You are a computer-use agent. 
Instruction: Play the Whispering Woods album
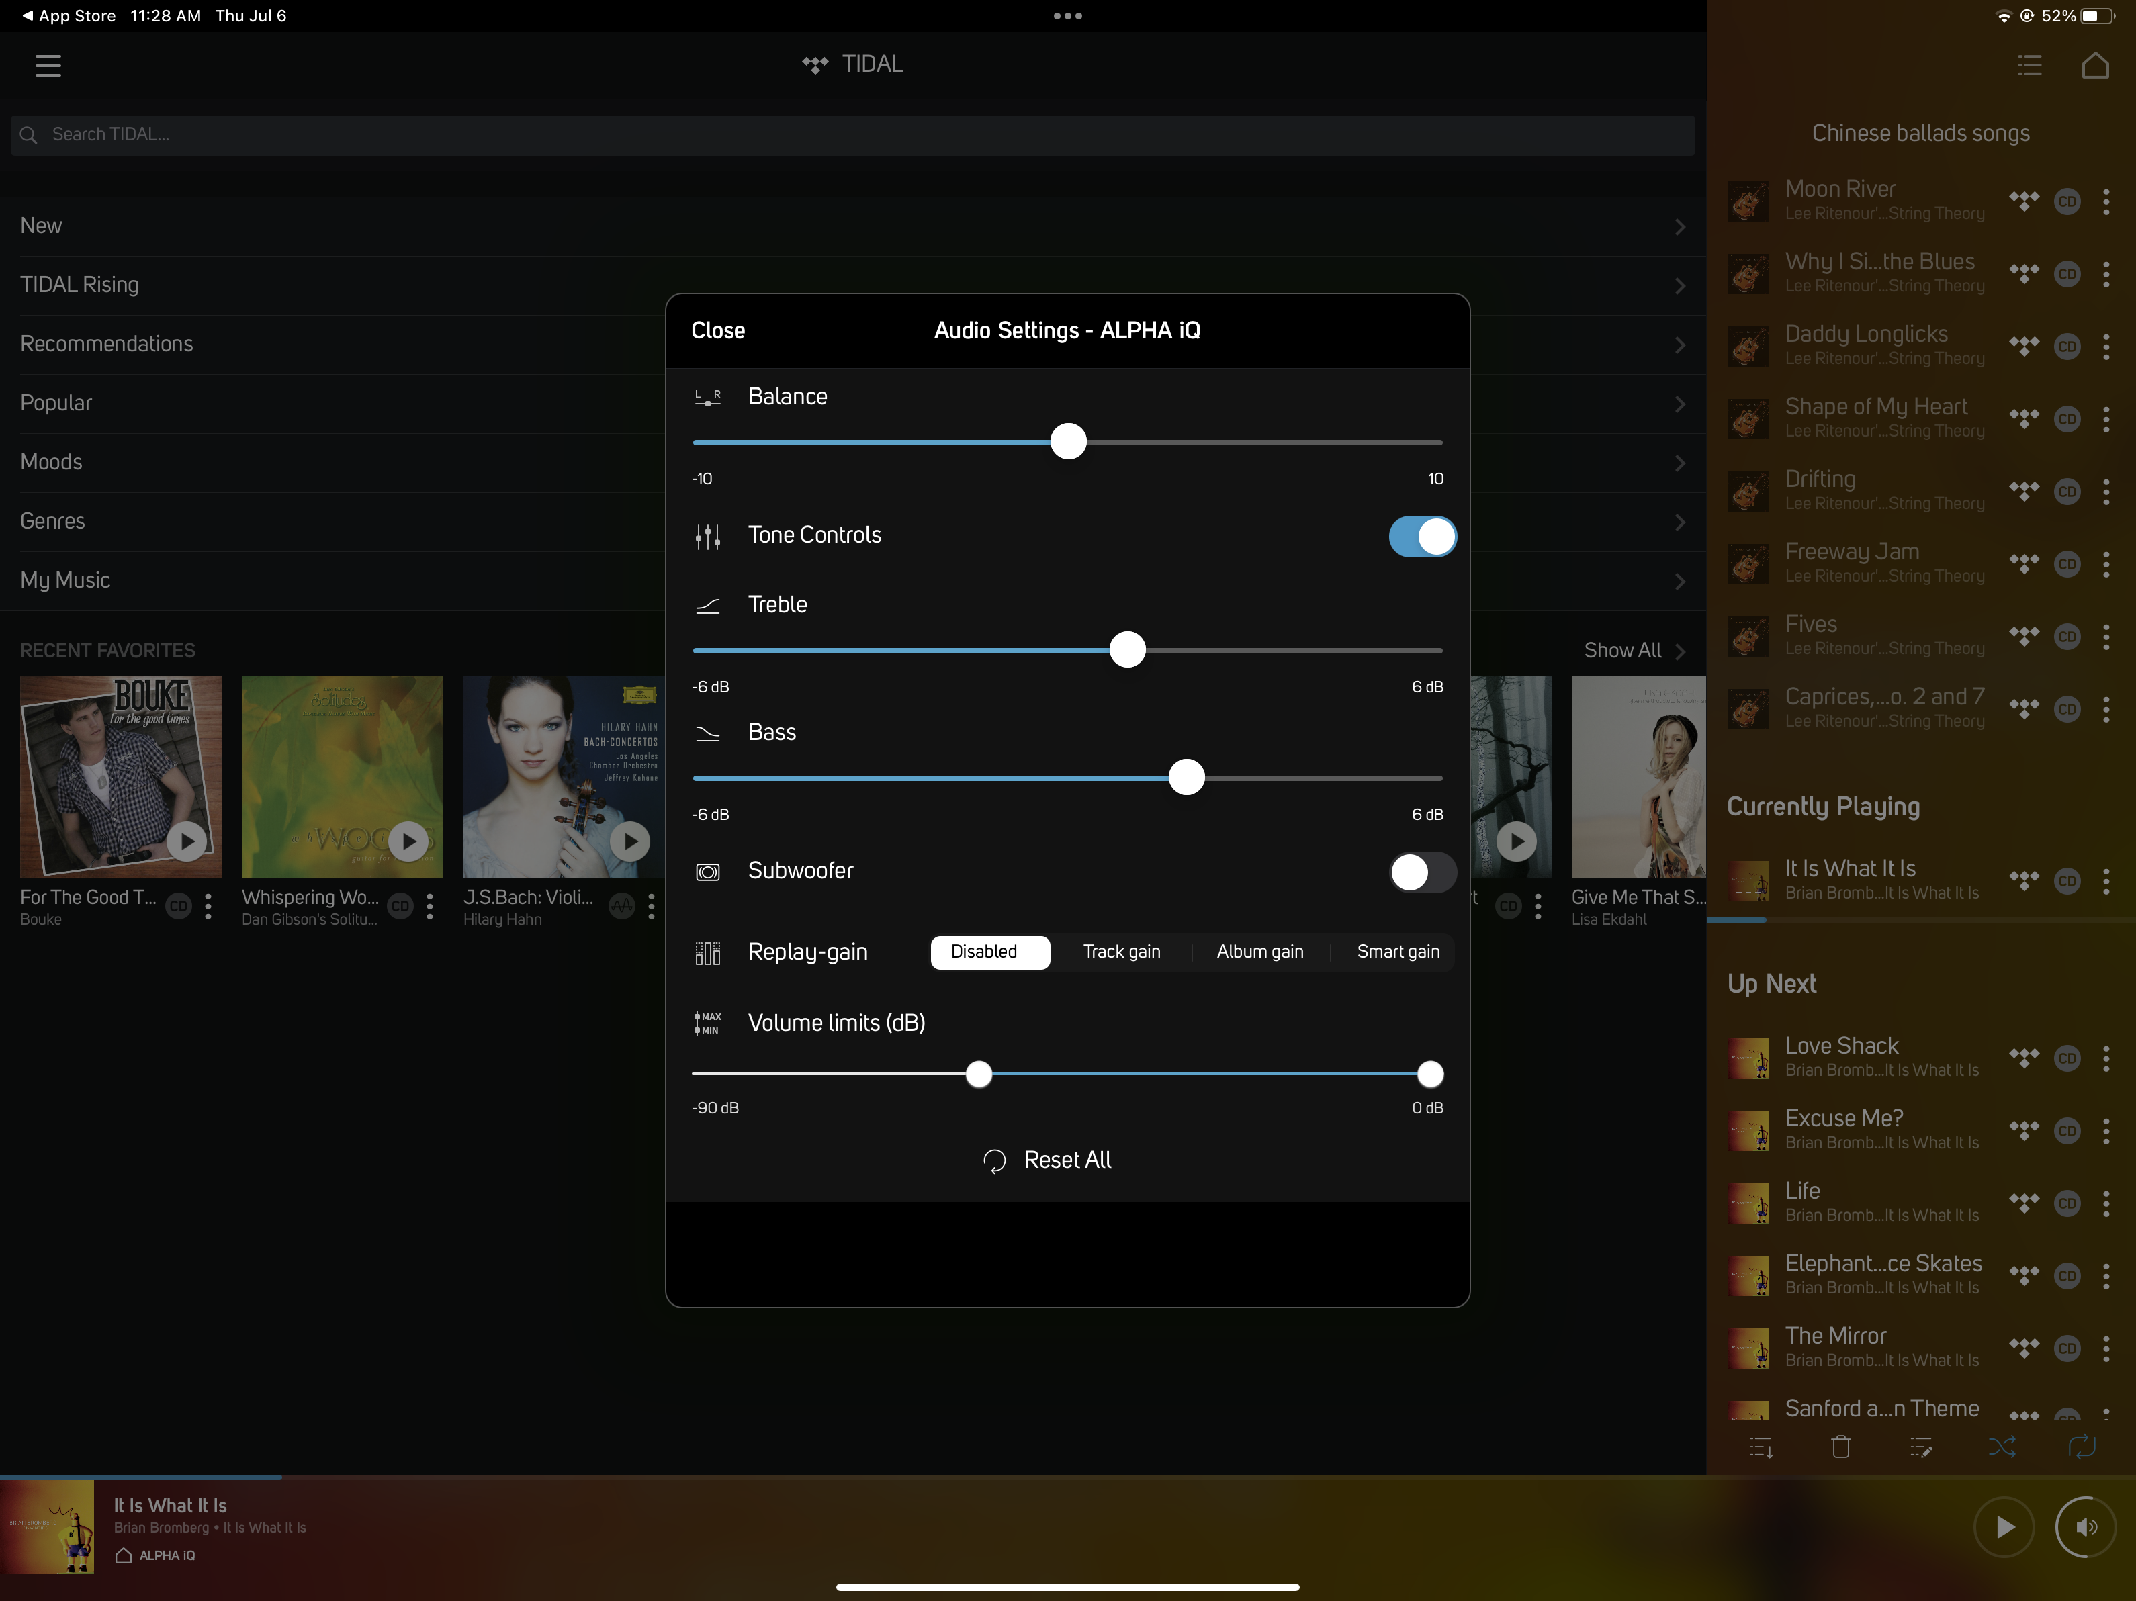(x=408, y=841)
